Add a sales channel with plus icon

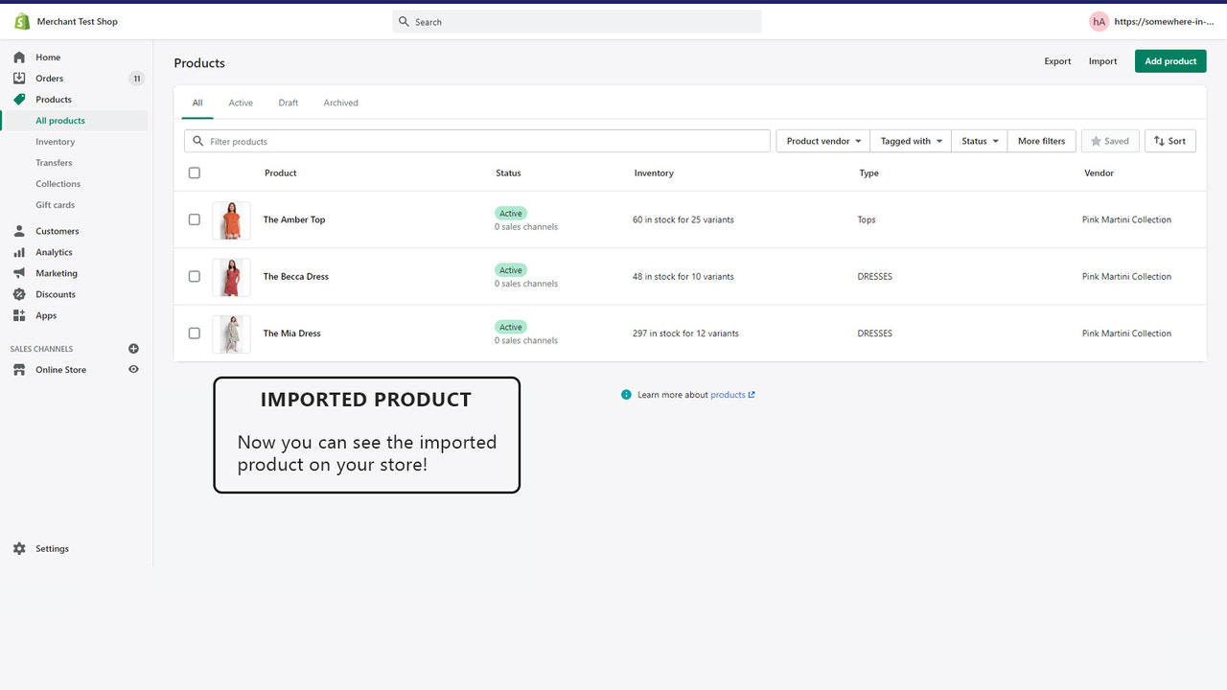point(133,349)
